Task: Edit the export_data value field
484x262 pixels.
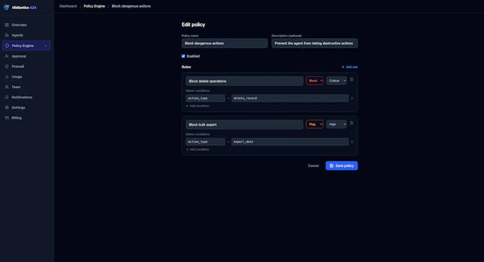Action: 290,142
